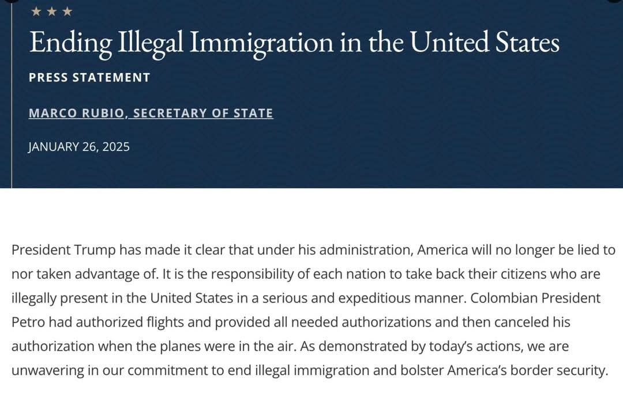Click the word 'authorization' starting the fifth line

(53, 346)
